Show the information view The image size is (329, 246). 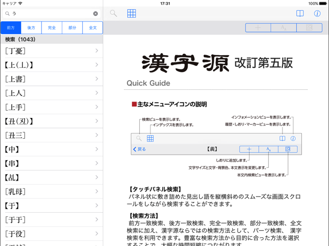pos(317,13)
